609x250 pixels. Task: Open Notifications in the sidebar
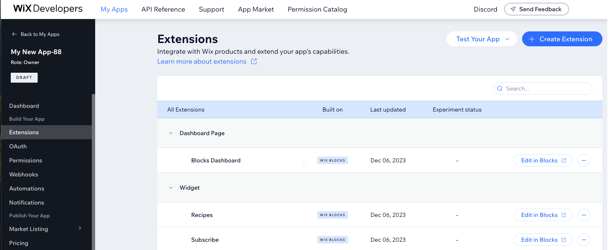point(26,202)
